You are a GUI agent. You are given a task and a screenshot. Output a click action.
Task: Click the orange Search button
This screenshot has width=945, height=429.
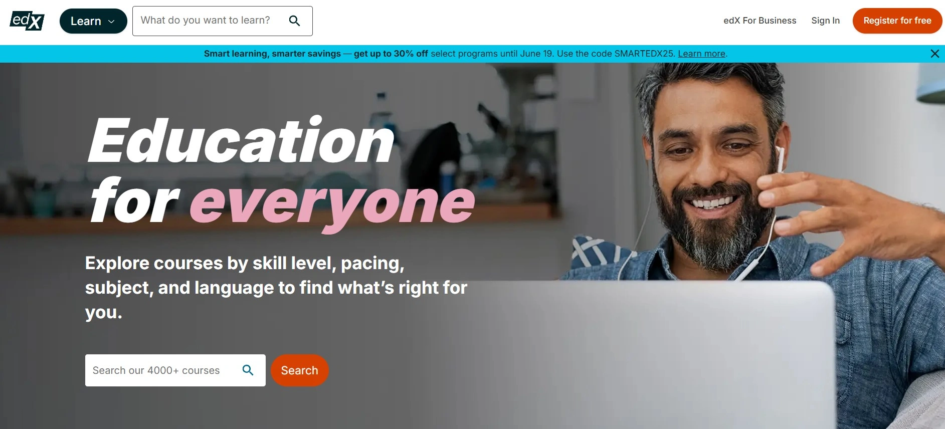[299, 370]
